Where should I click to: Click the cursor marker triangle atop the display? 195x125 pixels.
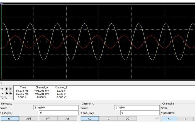pos(1,4)
